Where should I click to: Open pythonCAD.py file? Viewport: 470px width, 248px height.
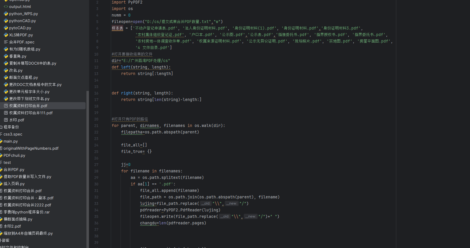[23, 21]
